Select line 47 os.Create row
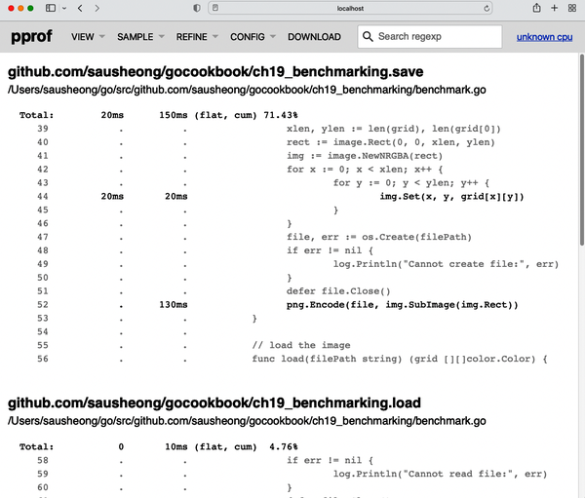The image size is (585, 498). click(254, 237)
